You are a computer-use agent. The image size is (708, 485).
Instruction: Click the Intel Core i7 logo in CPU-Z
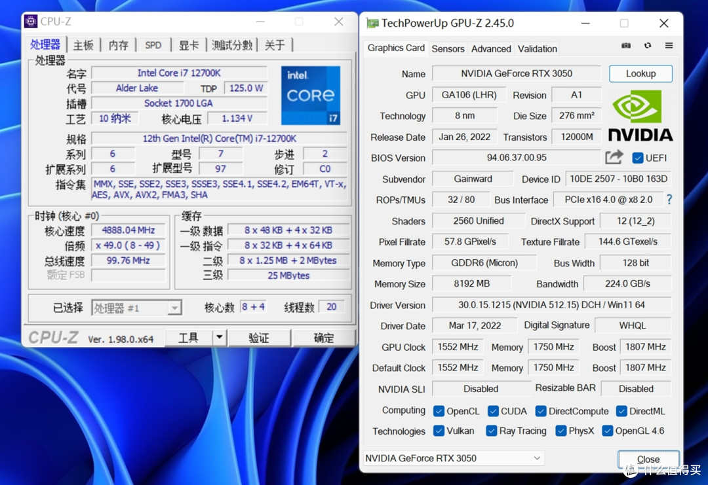pyautogui.click(x=311, y=95)
